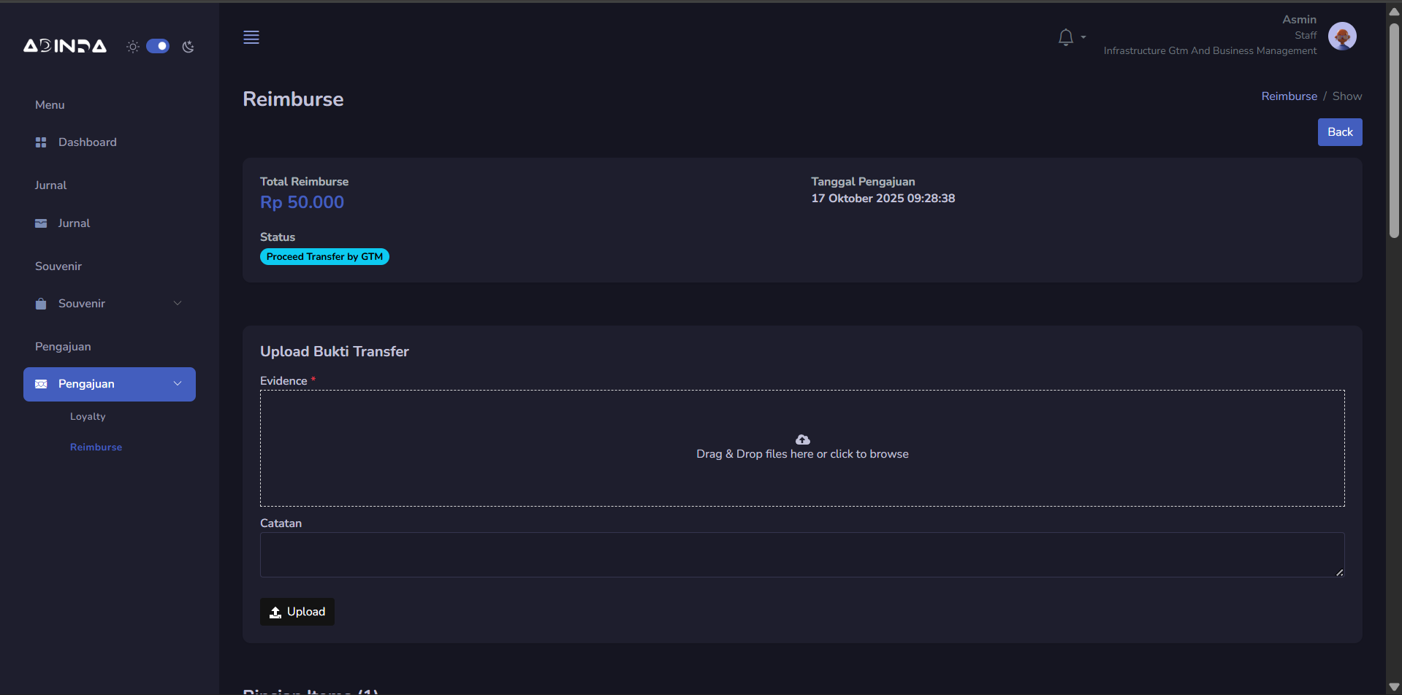Click the Asmin user avatar

click(1342, 36)
